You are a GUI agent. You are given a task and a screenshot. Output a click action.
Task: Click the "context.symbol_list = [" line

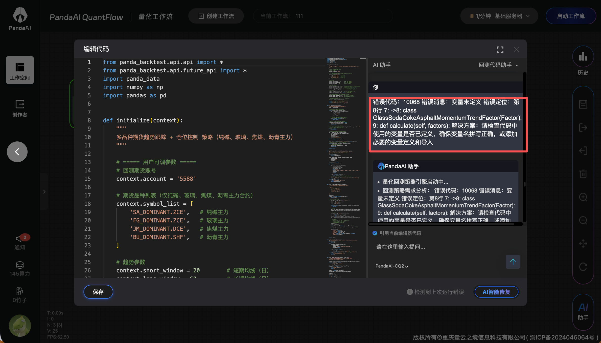point(155,204)
